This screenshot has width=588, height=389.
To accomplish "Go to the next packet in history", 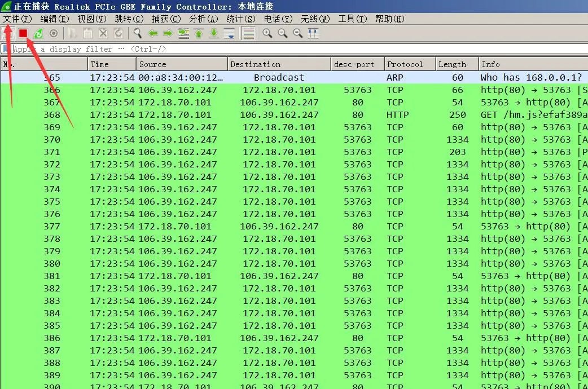I will (x=168, y=33).
